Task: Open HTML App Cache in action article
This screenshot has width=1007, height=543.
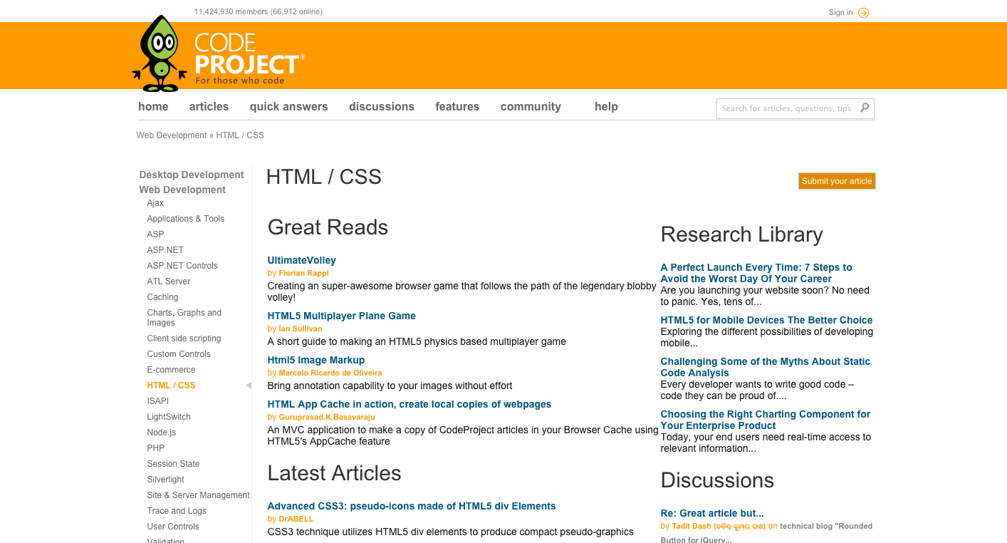Action: tap(409, 405)
